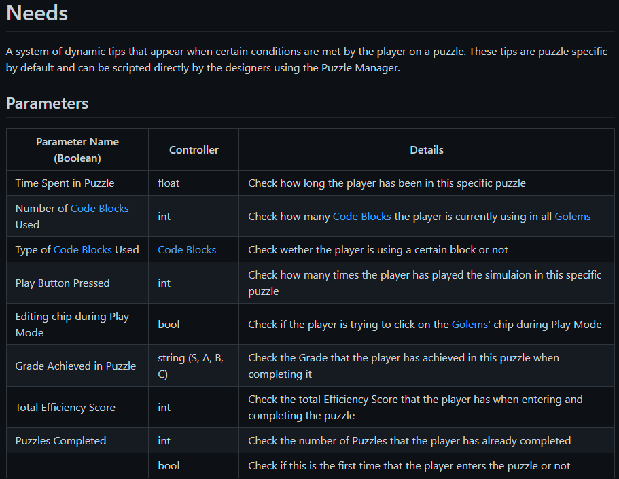The image size is (619, 479).
Task: Click the Parameters section heading
Action: pyautogui.click(x=47, y=103)
